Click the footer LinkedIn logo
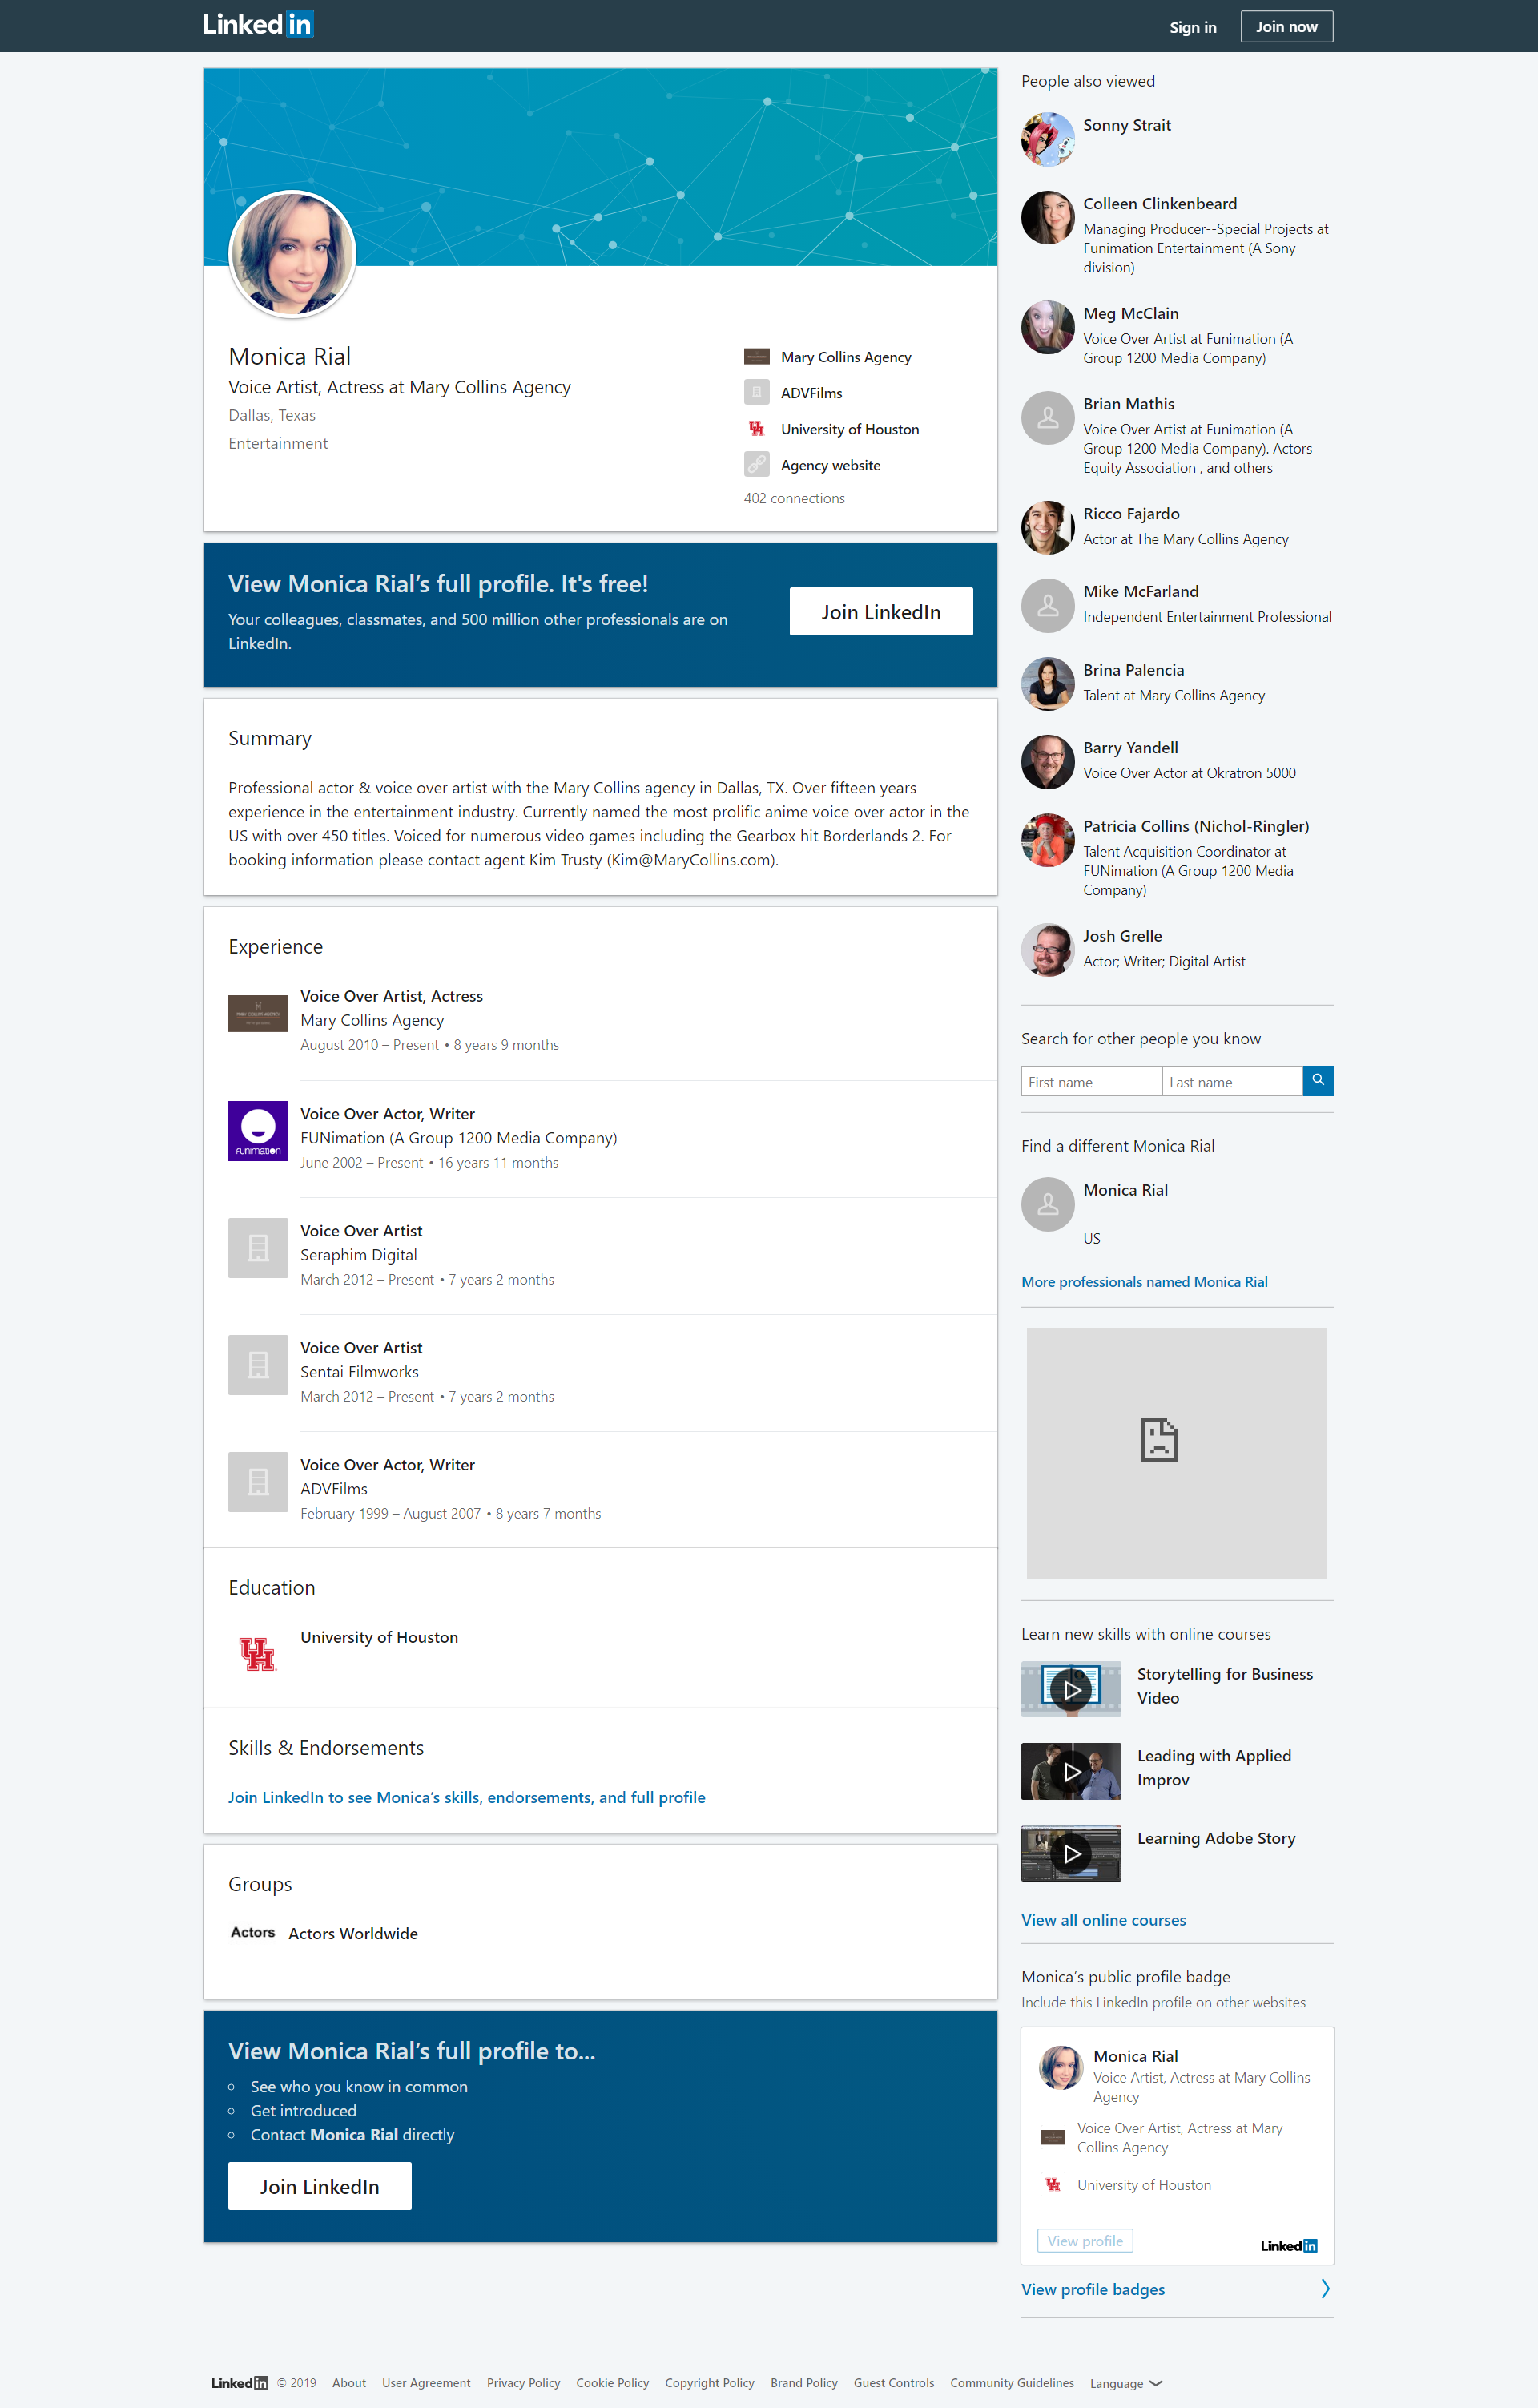This screenshot has width=1538, height=2408. (240, 2383)
